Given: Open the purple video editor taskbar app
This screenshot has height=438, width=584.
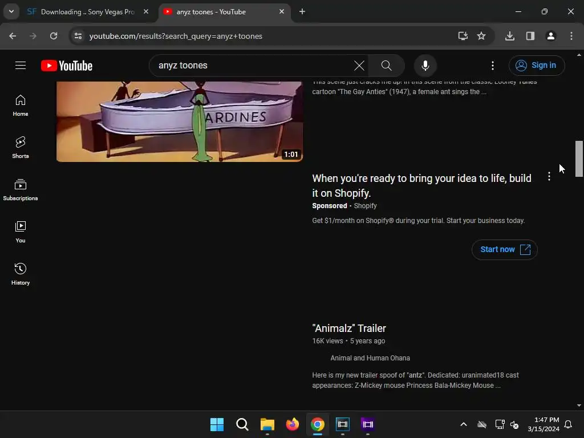Looking at the screenshot, I should coord(368,424).
